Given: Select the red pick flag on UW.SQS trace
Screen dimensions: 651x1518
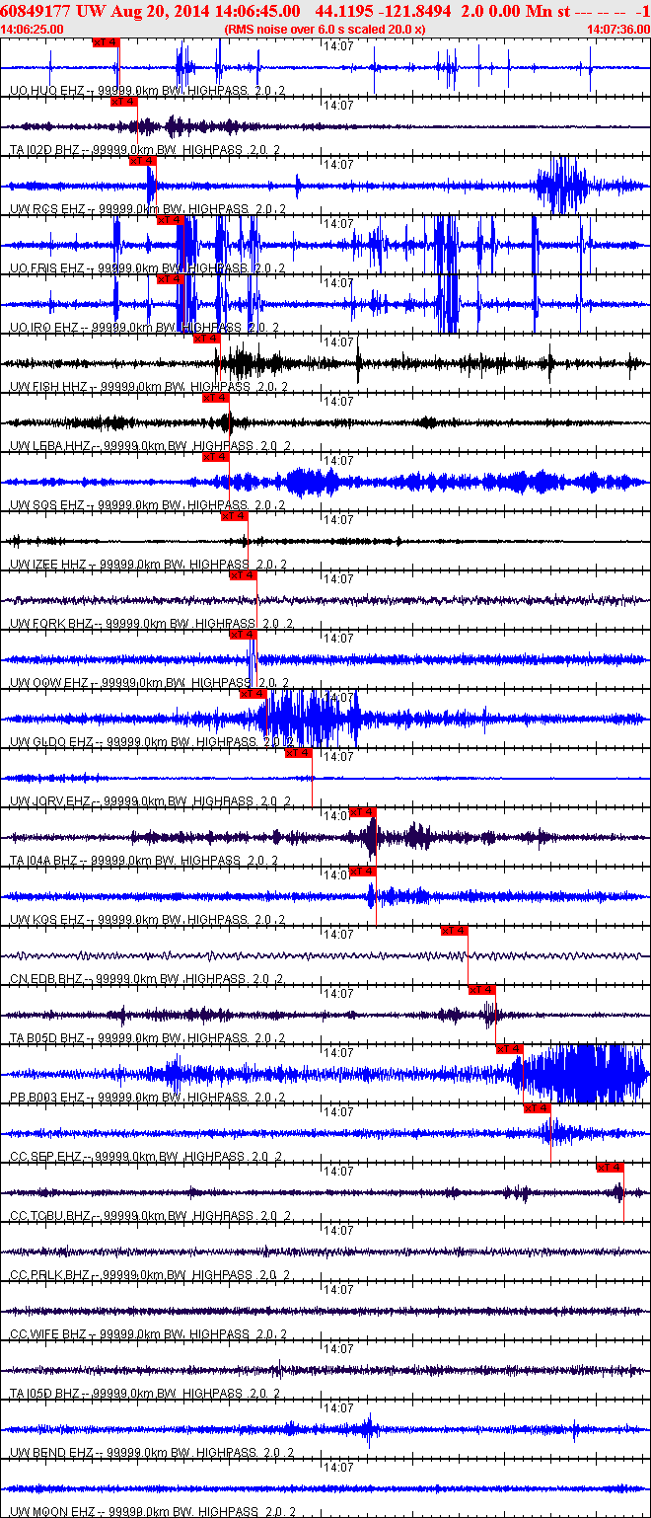Looking at the screenshot, I should pos(215,457).
